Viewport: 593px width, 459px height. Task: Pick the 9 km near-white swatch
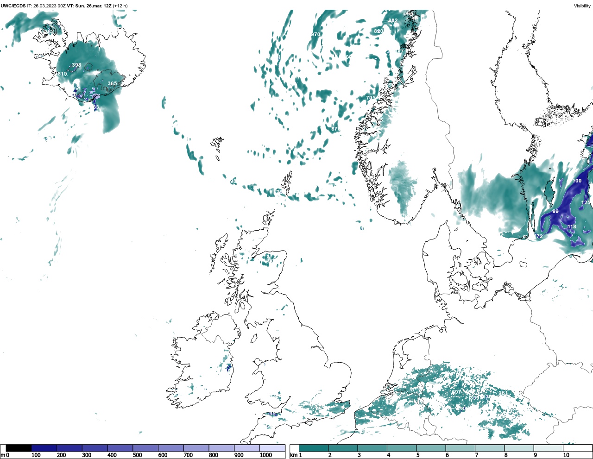[548, 448]
